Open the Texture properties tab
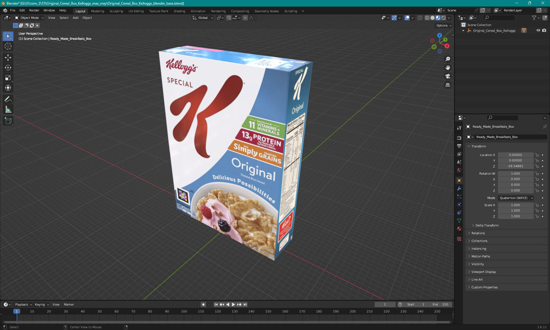The width and height of the screenshot is (550, 330). tap(459, 239)
